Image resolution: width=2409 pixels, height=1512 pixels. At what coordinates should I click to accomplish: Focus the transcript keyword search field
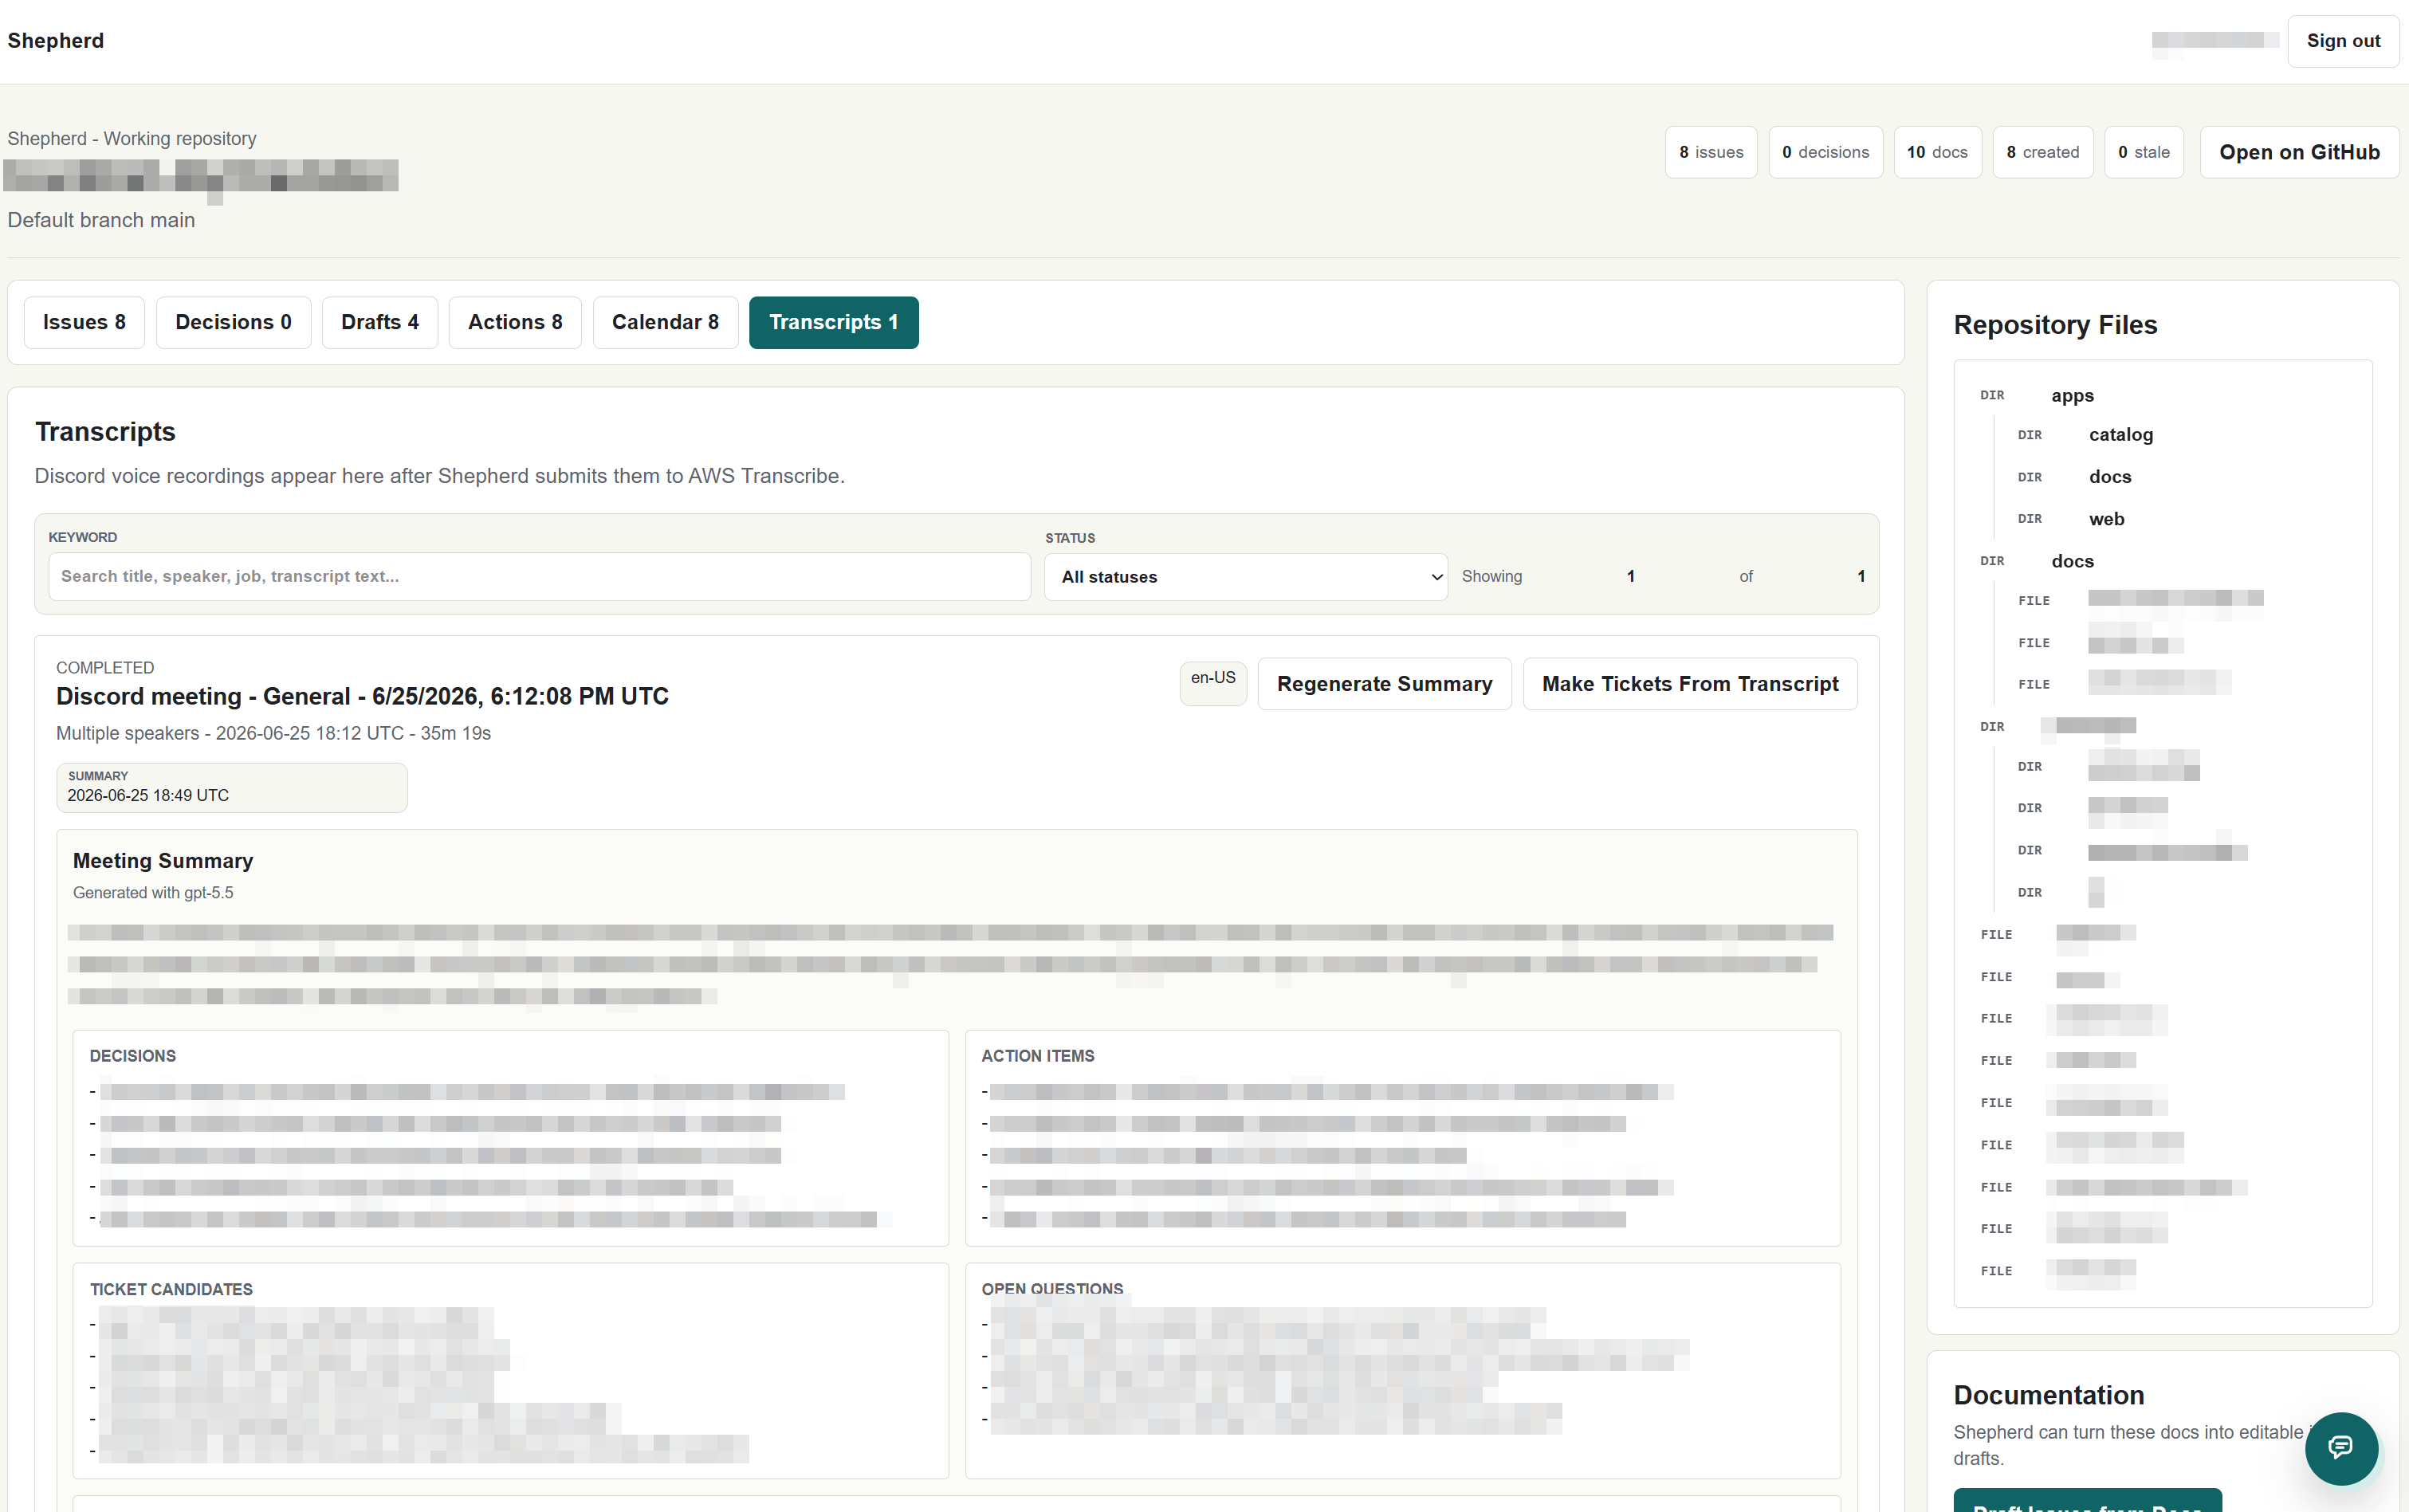(x=539, y=576)
